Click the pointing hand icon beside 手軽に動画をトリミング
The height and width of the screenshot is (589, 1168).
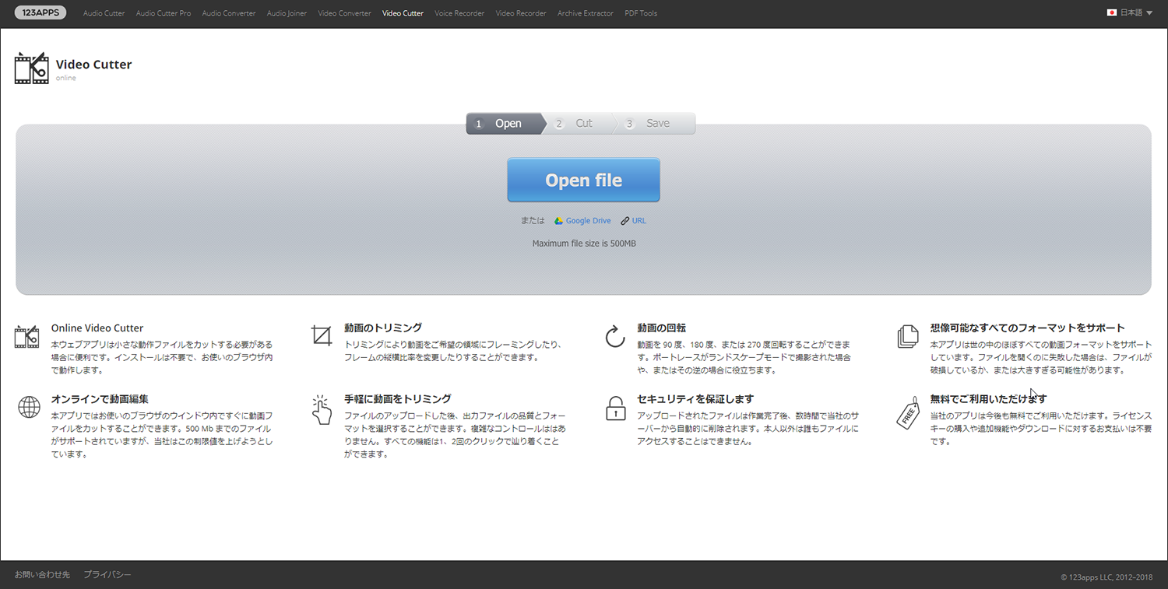tap(321, 408)
